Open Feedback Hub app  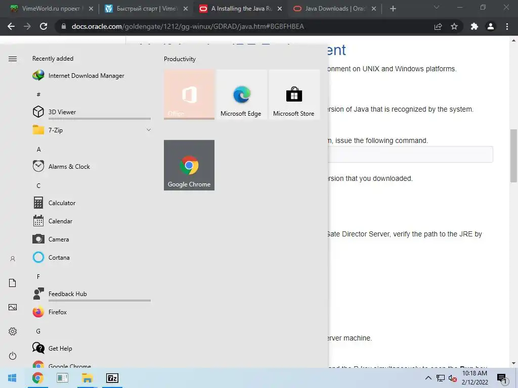point(92,294)
